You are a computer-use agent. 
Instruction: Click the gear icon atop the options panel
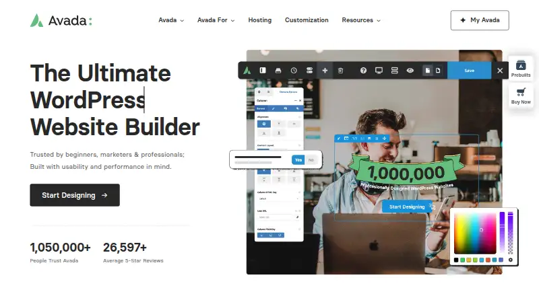[x=259, y=92]
